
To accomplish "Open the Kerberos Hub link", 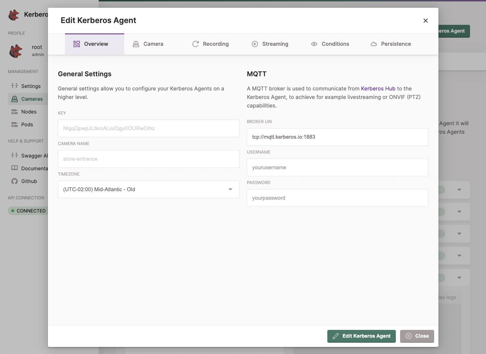I will tap(378, 88).
